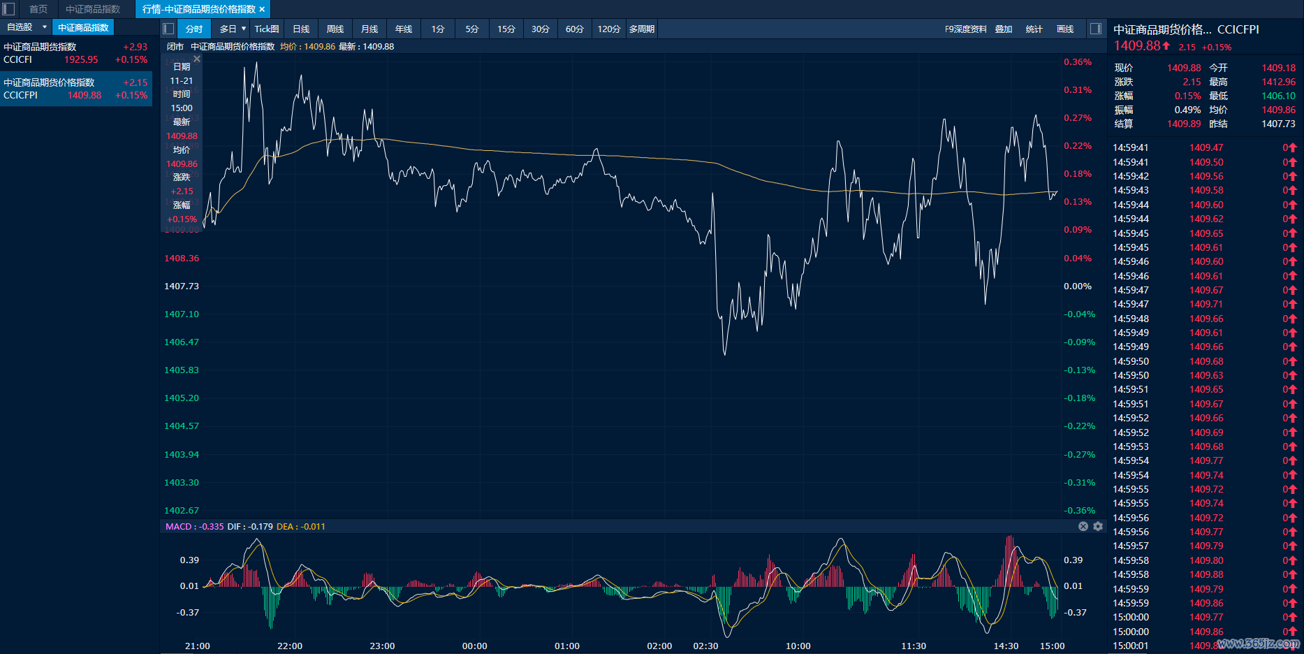Switch chart to 年线

[x=404, y=29]
